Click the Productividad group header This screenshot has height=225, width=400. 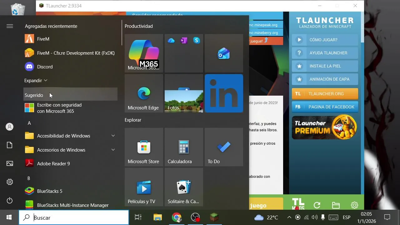[139, 26]
